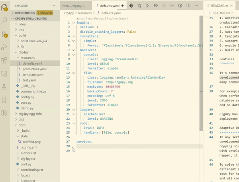Screen dimensions: 239x182
Task: Open the Git graph view icon
Action: tap(4, 113)
